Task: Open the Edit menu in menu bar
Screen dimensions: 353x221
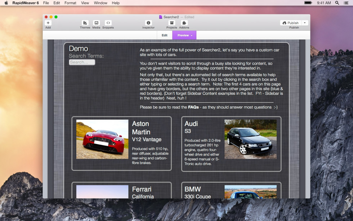Action: click(x=57, y=3)
